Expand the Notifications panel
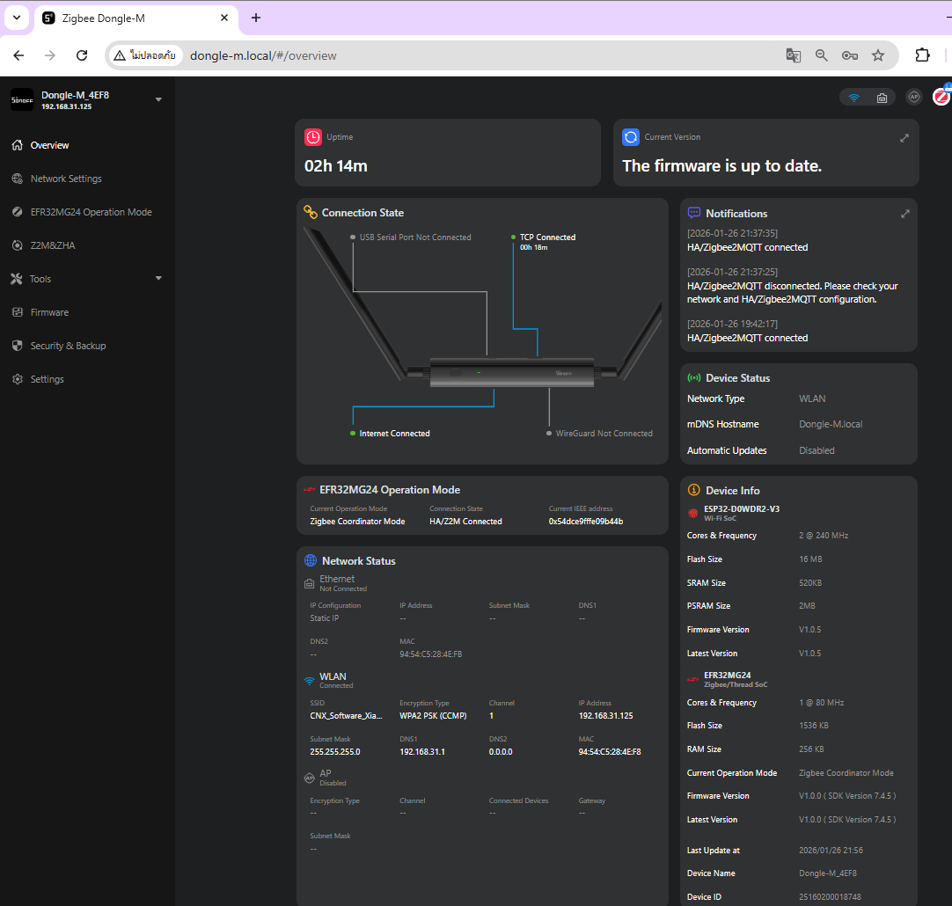 coord(904,214)
